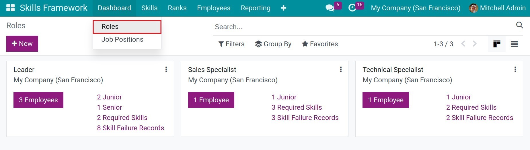Open 2 Skill Failure Records link
This screenshot has width=530, height=150.
coord(480,118)
